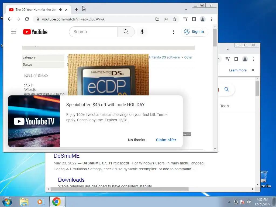Bookmark this page with the star icon
Screen dimensions: 276x207
pos(175,19)
